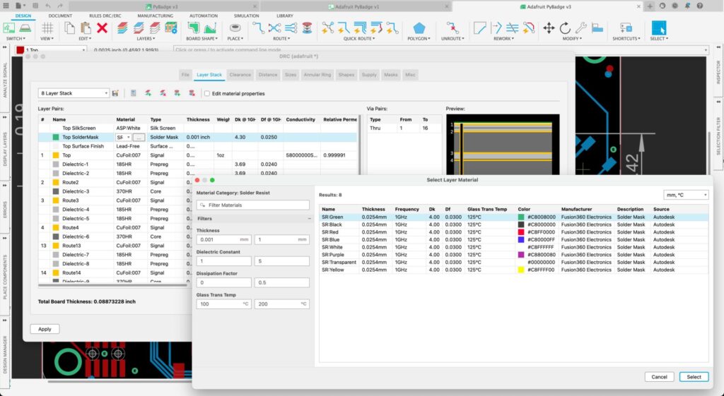
Task: Open the 8 Layer Stack dropdown
Action: (x=74, y=93)
